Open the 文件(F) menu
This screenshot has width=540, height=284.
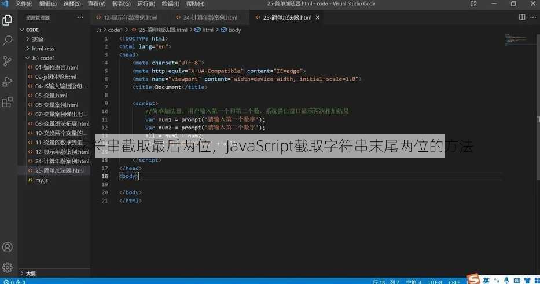tap(23, 4)
